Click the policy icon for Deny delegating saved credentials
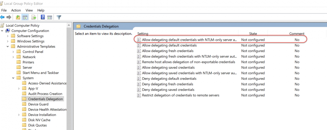Screen dimensions: 327x130 (x=139, y=90)
